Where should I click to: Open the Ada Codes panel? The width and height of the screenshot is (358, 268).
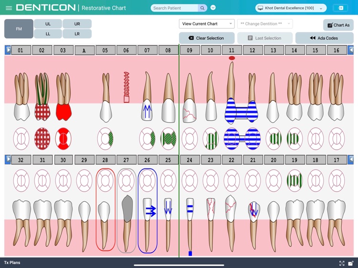[x=325, y=38]
